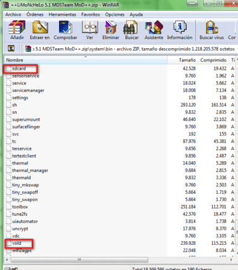Sort by the Comprimido column header

click(x=213, y=60)
